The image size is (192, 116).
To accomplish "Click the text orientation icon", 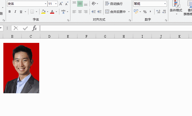I will point(93,4).
